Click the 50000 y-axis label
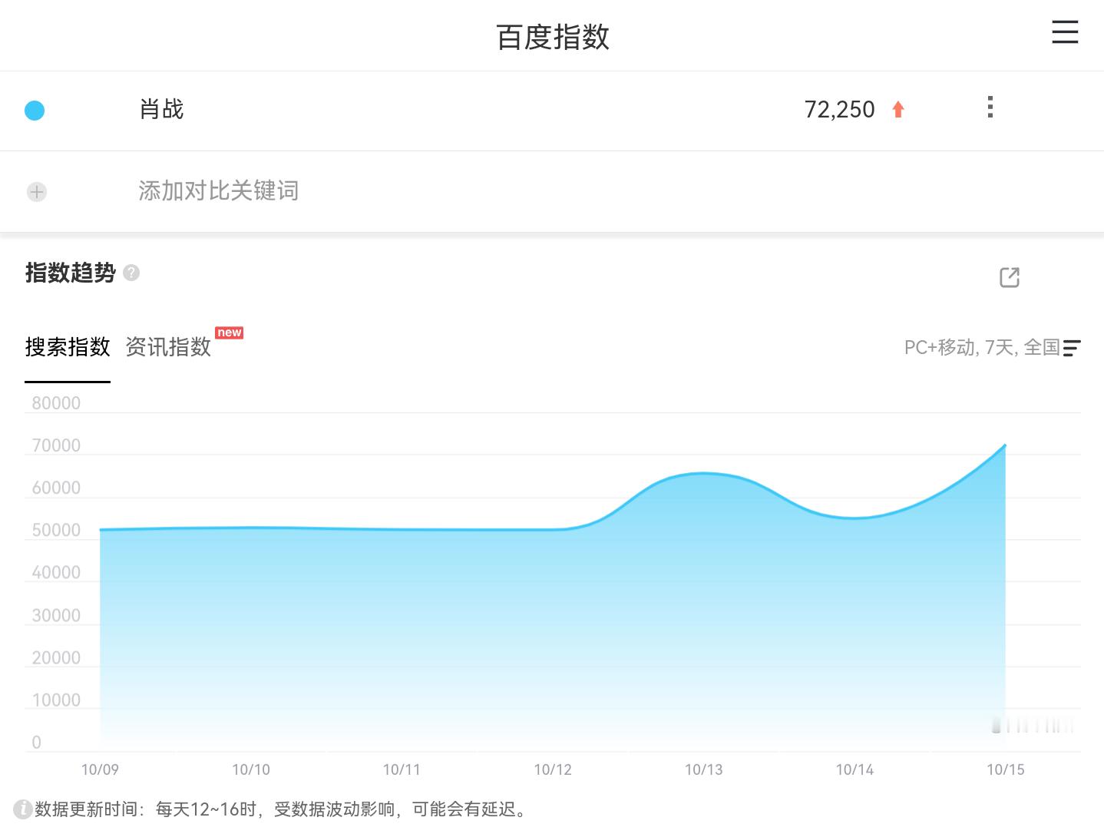Screen dimensions: 1104x824 pos(56,530)
